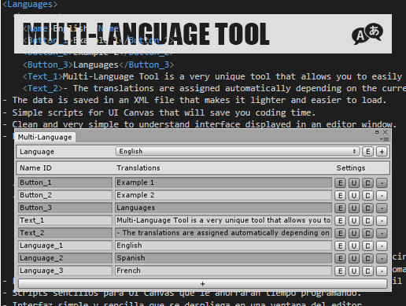Edit the Button_2 name ID field
Image resolution: width=406 pixels, height=306 pixels.
point(65,195)
